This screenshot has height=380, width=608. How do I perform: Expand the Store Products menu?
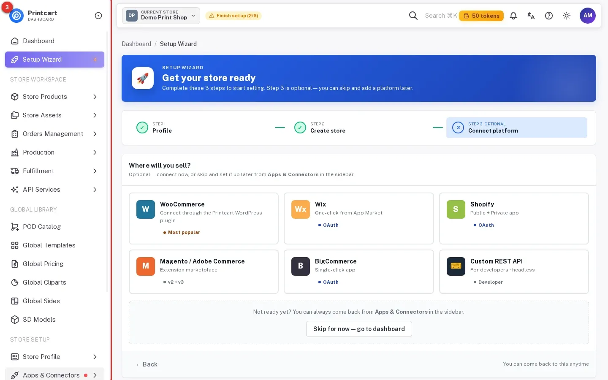pos(54,97)
